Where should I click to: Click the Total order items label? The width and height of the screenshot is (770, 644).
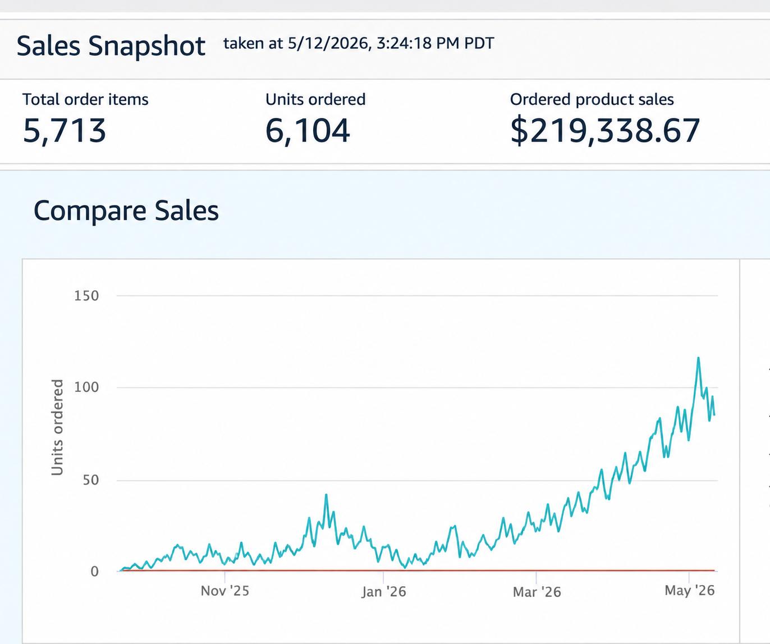[85, 99]
